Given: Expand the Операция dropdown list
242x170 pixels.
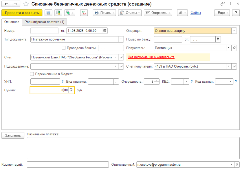Looking at the screenshot, I should (234, 31).
